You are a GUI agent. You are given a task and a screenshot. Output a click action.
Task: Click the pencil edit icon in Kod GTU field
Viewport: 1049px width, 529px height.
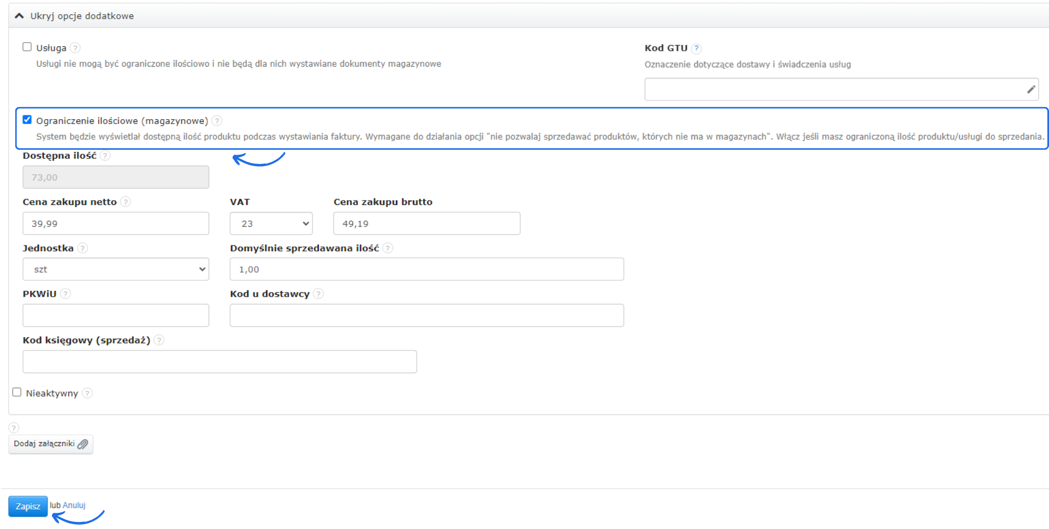pos(1031,90)
